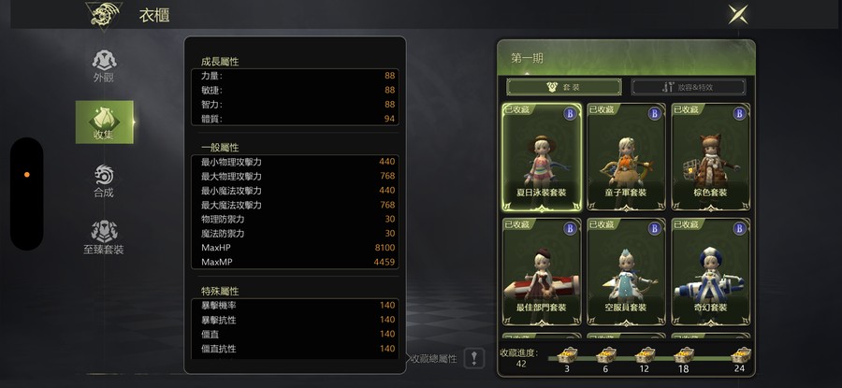Open the 合成 synthesis section

pos(104,181)
